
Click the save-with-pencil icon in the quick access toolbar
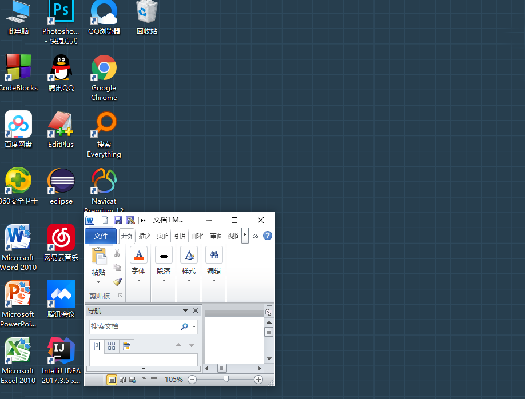[x=130, y=220]
